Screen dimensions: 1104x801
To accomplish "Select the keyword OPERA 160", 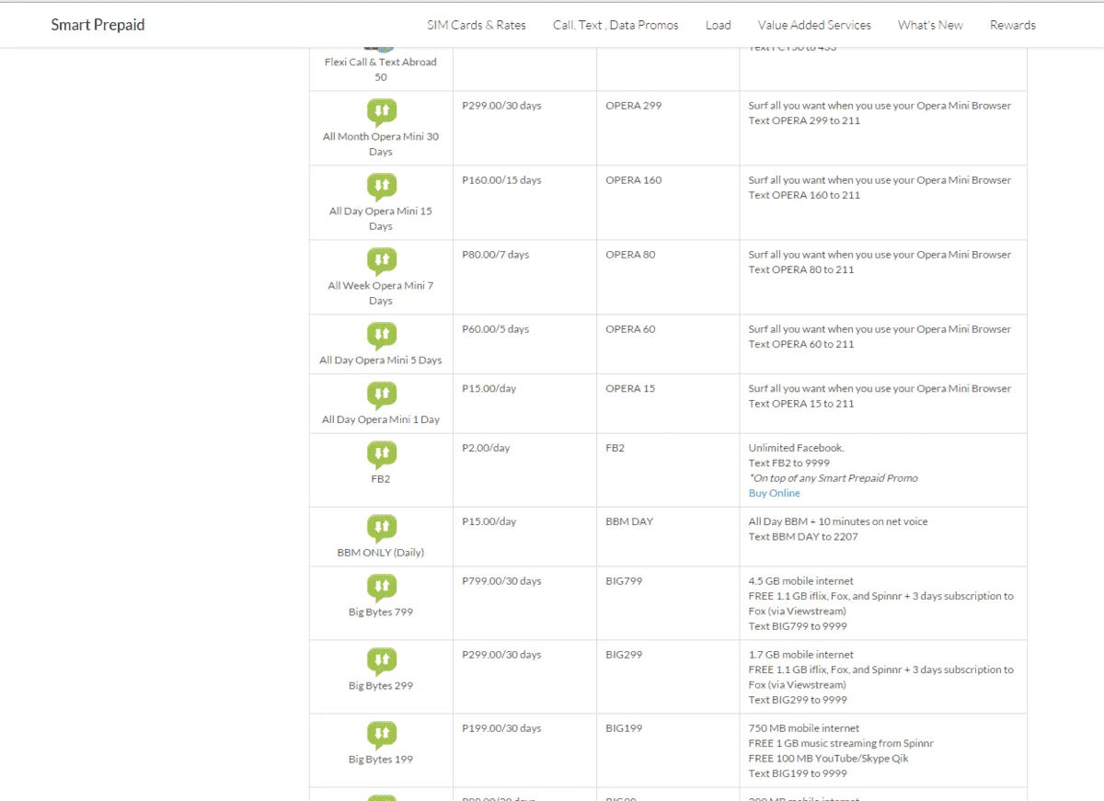I will [x=634, y=180].
